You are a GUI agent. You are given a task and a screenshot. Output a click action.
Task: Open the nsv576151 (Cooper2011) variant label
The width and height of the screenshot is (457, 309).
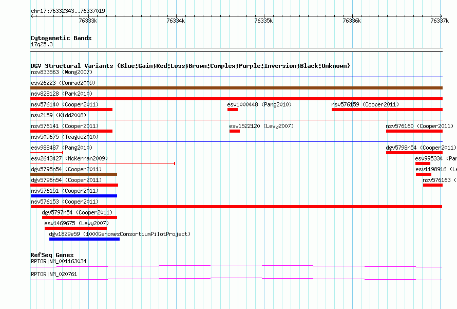click(65, 191)
